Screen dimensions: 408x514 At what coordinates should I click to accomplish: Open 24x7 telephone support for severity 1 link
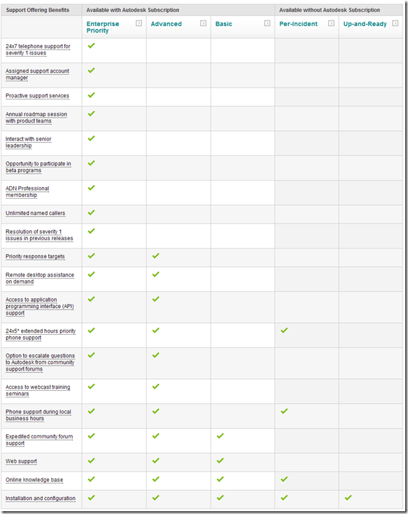pos(38,50)
